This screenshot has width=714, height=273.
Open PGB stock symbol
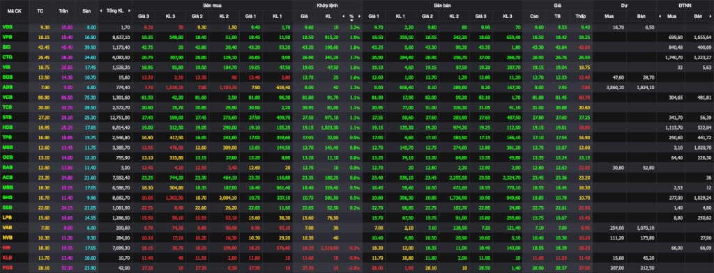[7, 267]
